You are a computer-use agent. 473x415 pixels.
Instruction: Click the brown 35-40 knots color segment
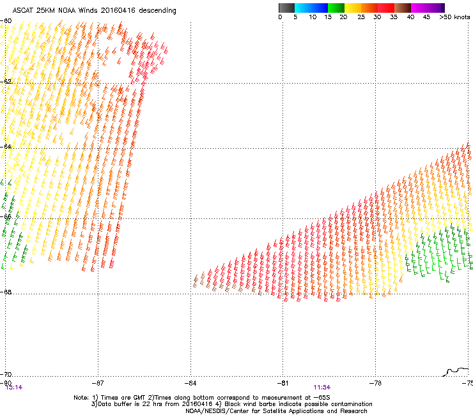tap(403, 8)
